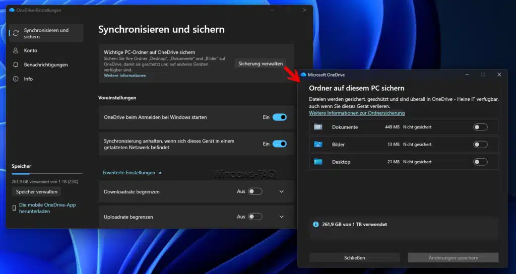Enable Downloadrate begrenzen switch
The image size is (516, 274).
(255, 191)
